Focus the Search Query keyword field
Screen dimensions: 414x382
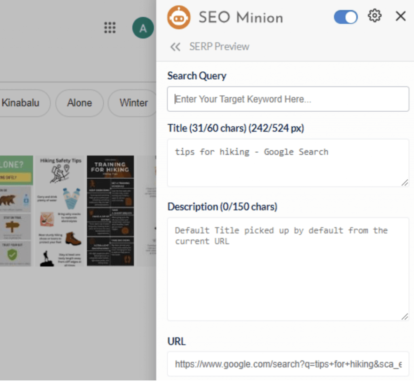[288, 99]
